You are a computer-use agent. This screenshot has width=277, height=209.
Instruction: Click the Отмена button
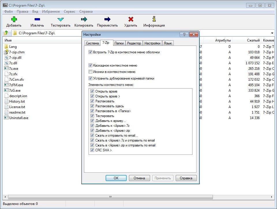(139, 178)
